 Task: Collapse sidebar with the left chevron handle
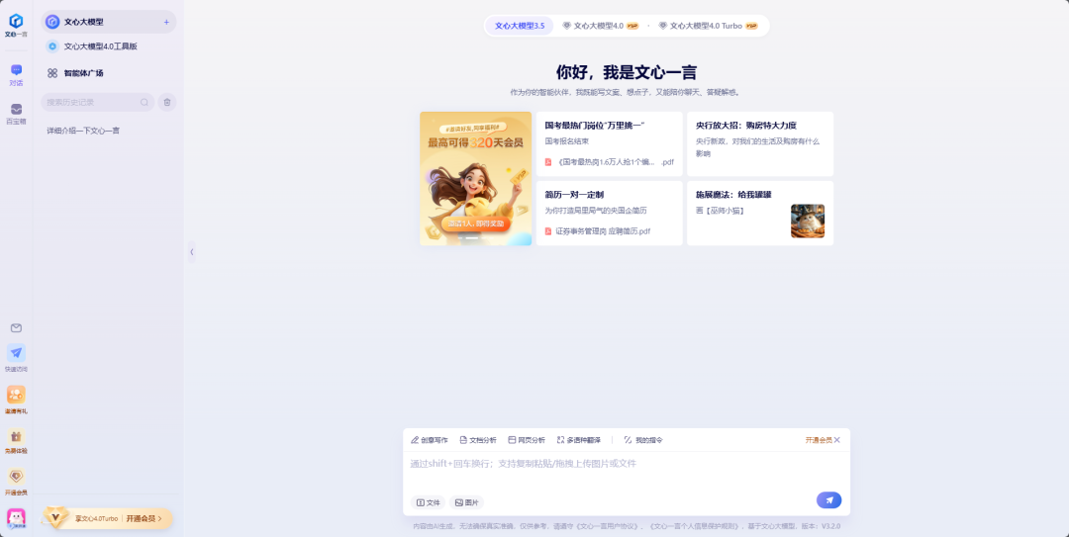[x=192, y=252]
